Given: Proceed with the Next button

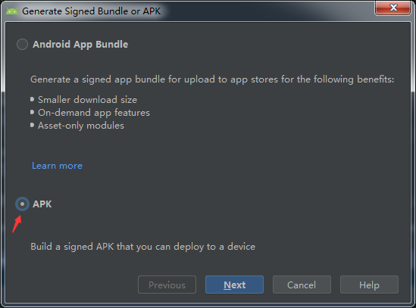Looking at the screenshot, I should [235, 285].
